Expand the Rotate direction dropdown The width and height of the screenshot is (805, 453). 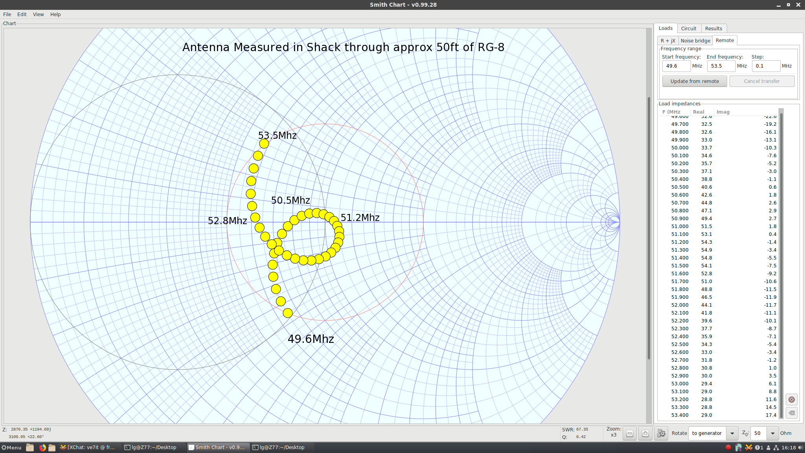[x=732, y=433]
